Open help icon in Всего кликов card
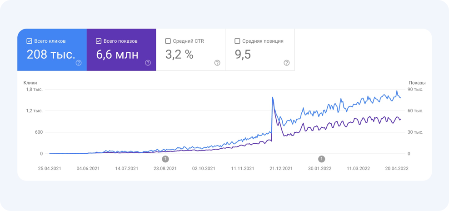449x211 pixels. click(x=79, y=63)
